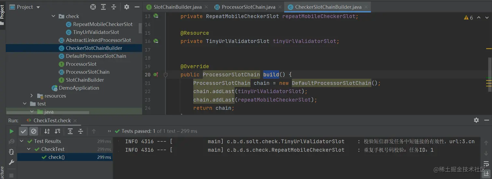Collapse the test folder

(25, 103)
